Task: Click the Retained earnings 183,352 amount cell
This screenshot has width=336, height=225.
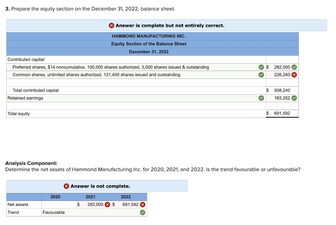Action: click(282, 98)
